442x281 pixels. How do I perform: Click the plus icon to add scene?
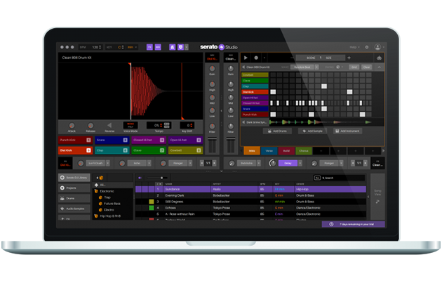point(349,58)
